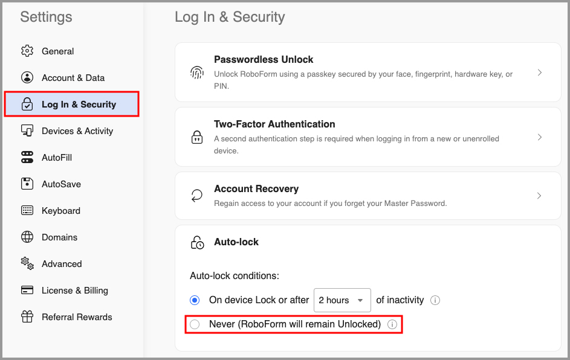Click the AutoFill sidebar icon
Viewport: 570px width, 360px height.
pyautogui.click(x=27, y=158)
